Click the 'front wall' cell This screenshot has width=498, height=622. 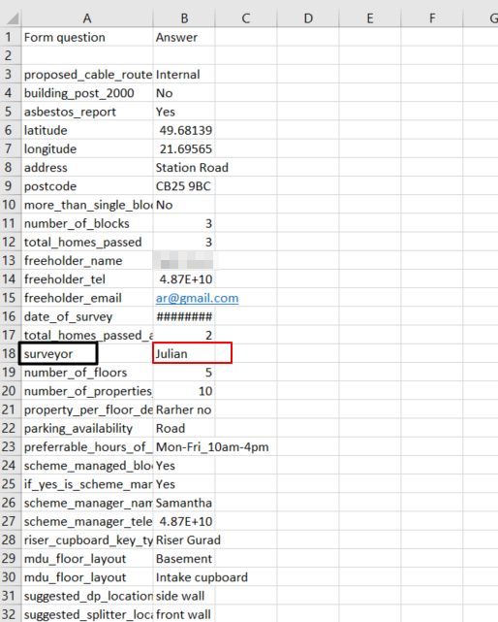coord(184,614)
